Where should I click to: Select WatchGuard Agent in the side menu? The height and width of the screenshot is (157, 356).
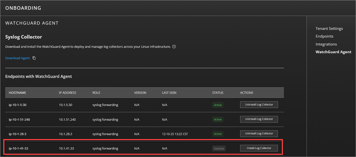click(x=333, y=52)
